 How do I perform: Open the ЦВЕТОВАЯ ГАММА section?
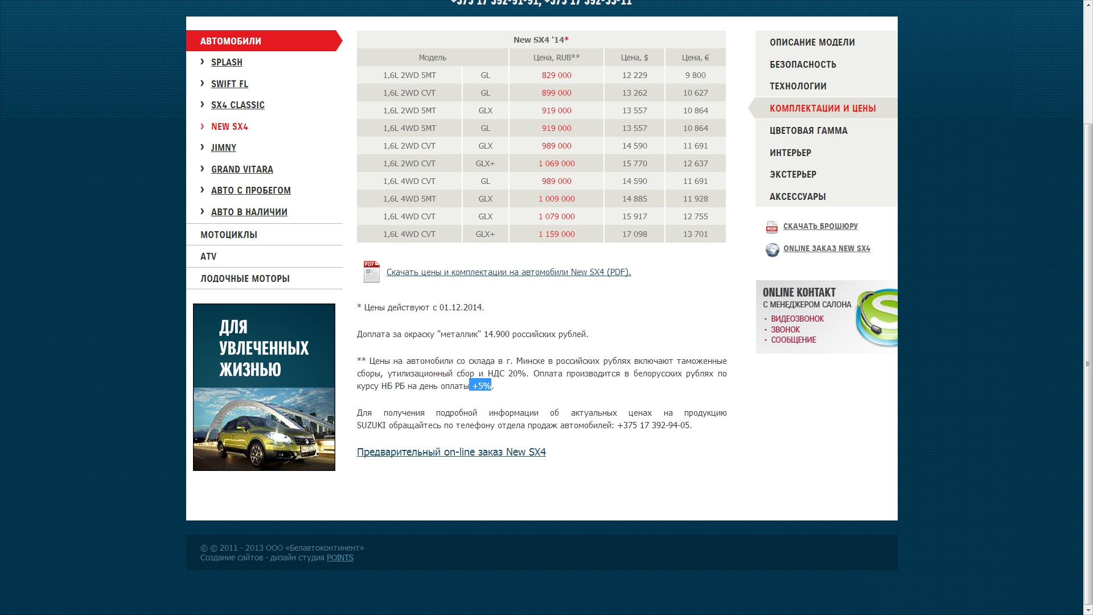click(x=808, y=130)
